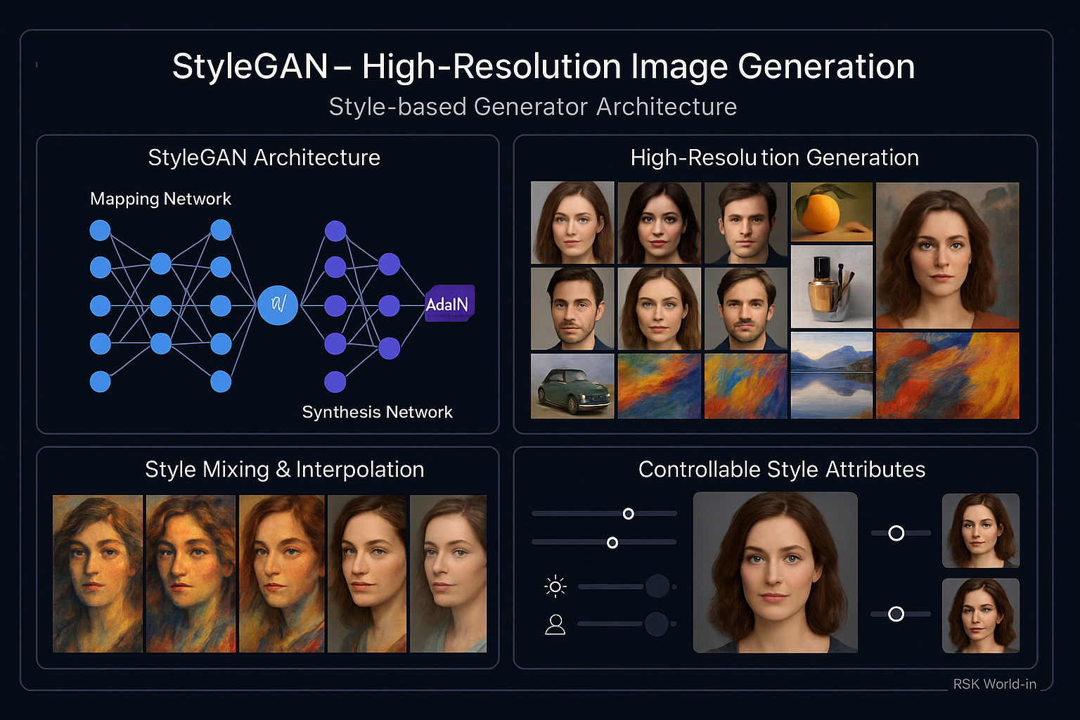Click the RSK World-in link

(994, 684)
